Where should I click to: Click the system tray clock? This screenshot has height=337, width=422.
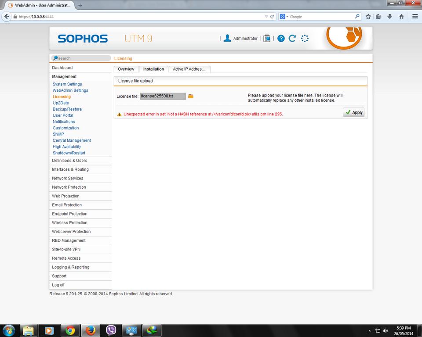point(404,331)
